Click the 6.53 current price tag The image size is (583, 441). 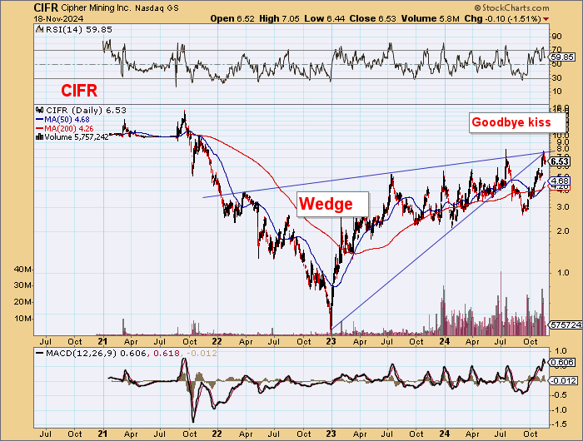(x=559, y=161)
